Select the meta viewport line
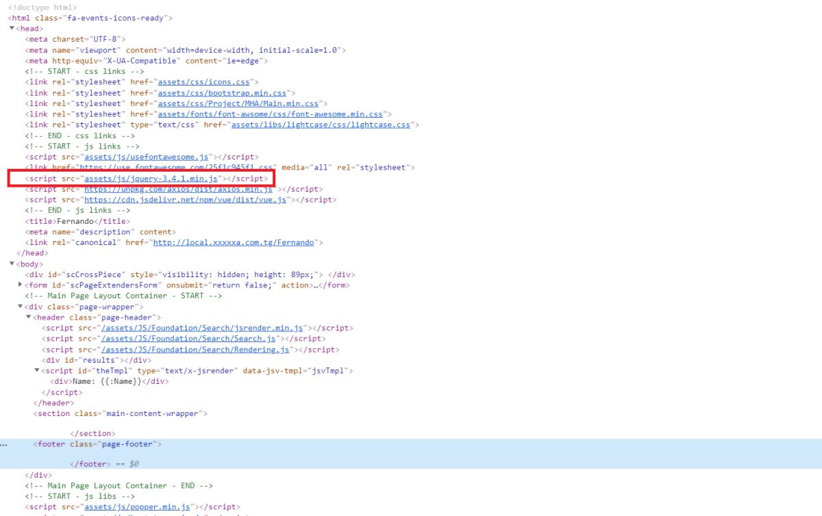This screenshot has width=822, height=516. (186, 50)
